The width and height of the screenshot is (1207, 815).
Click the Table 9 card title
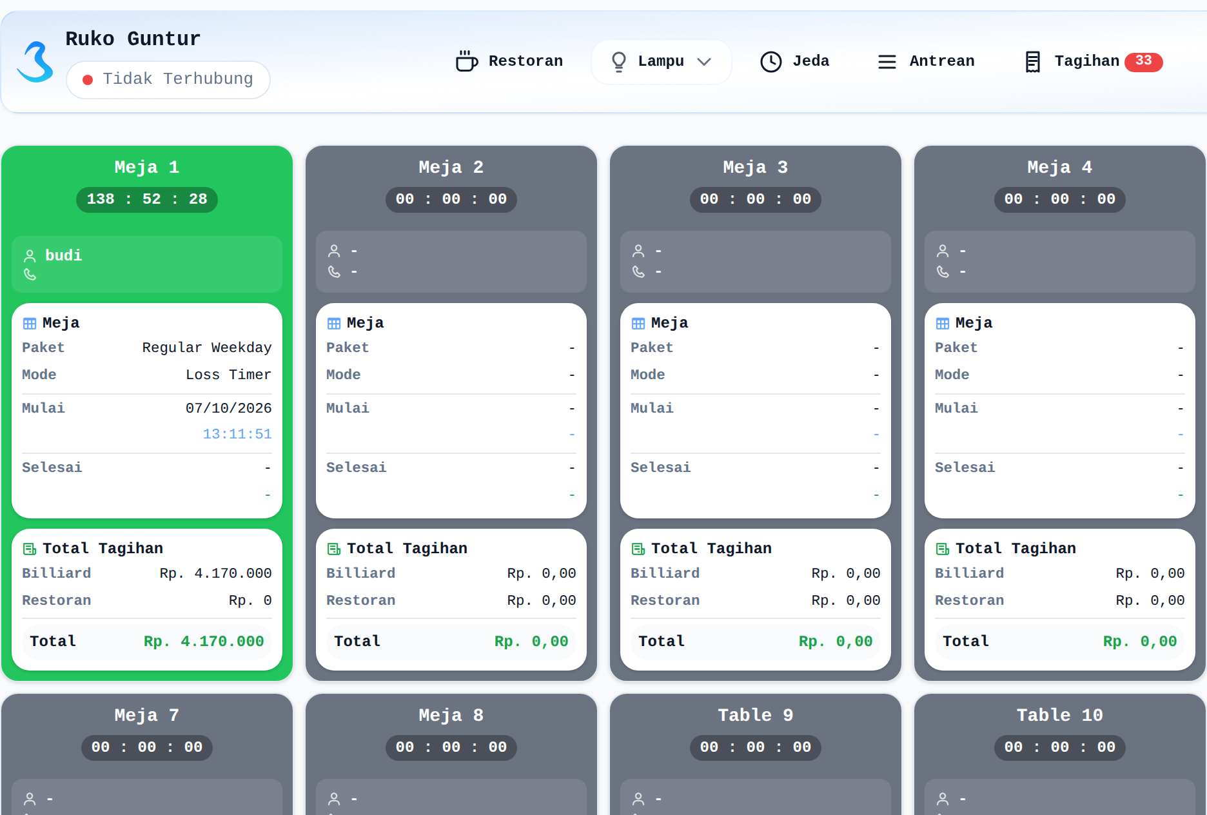(x=756, y=716)
